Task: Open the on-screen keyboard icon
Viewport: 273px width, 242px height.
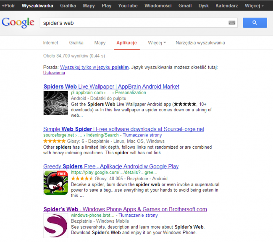Action: point(232,23)
